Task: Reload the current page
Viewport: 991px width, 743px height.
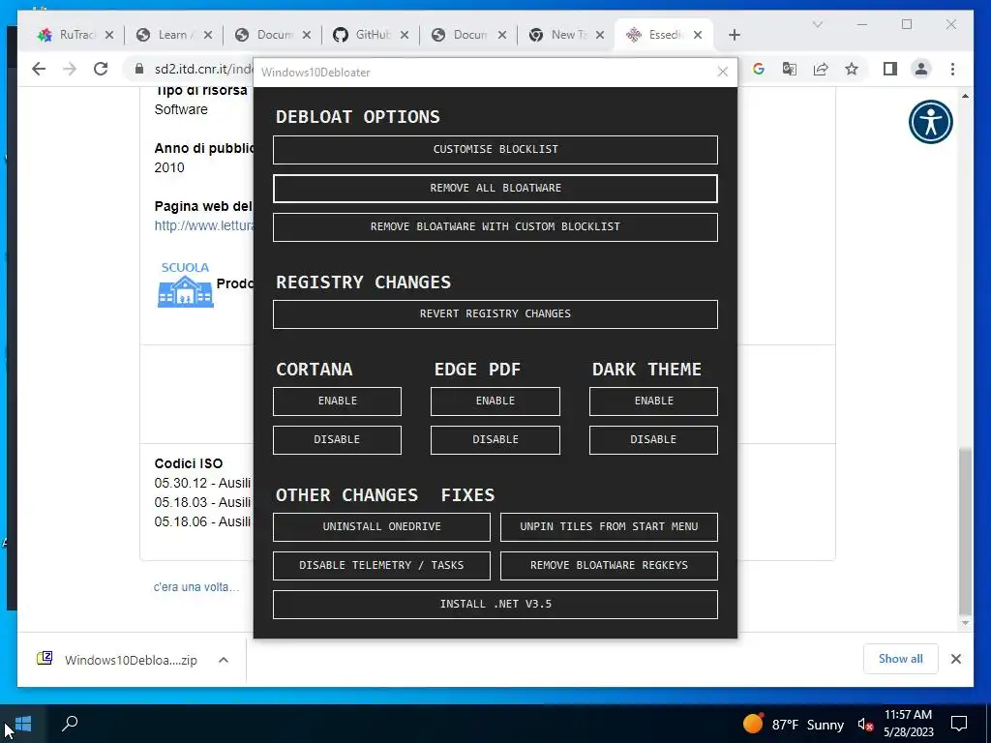Action: (x=101, y=69)
